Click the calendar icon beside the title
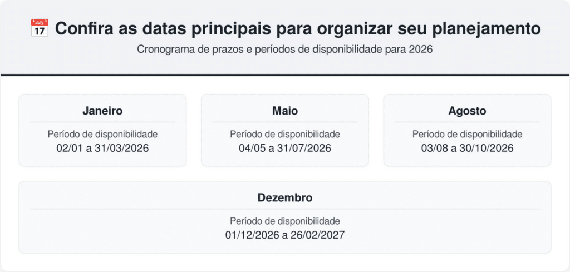Image resolution: width=570 pixels, height=272 pixels. coord(39,28)
